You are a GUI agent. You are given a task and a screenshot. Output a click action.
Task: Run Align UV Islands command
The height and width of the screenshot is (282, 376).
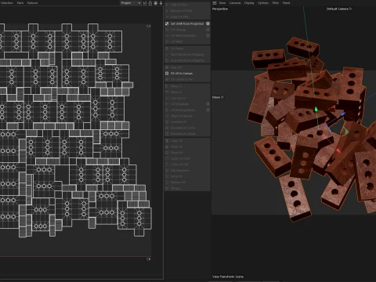pos(187,116)
